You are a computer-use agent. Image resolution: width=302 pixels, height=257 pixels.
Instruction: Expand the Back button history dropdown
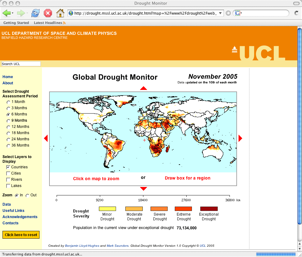pyautogui.click(x=12, y=13)
